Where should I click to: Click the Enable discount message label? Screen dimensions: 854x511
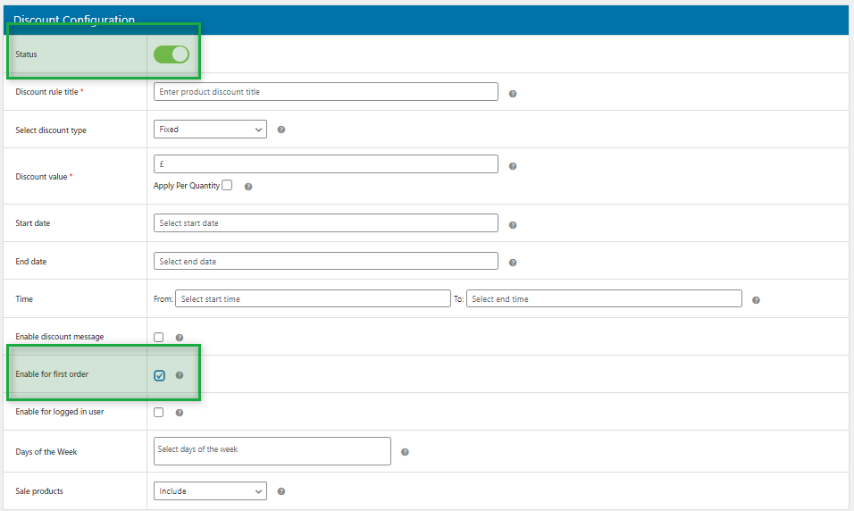pyautogui.click(x=59, y=337)
